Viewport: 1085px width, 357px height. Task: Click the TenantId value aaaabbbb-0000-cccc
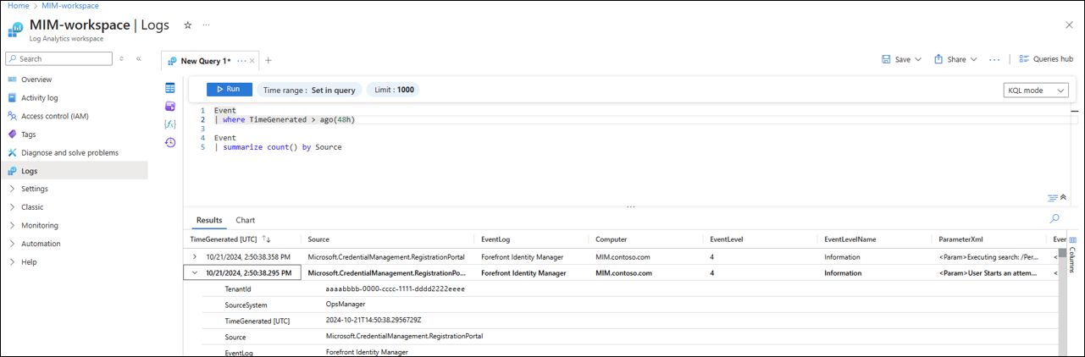point(396,288)
